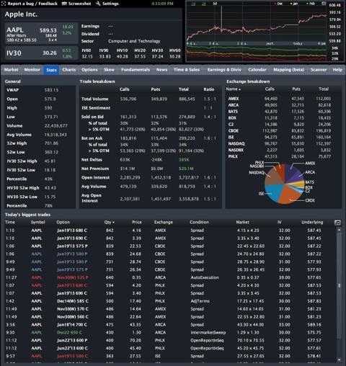346x366 pixels.
Task: Sort exchange breakdown by Puts header
Action: coord(296,89)
